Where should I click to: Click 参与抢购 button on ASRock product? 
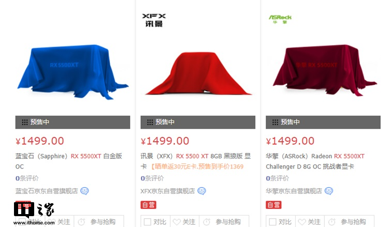pos(350,222)
